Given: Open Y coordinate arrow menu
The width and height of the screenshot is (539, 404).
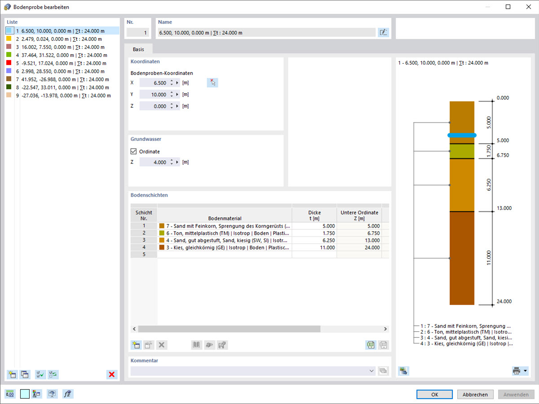Looking at the screenshot, I should (x=177, y=94).
